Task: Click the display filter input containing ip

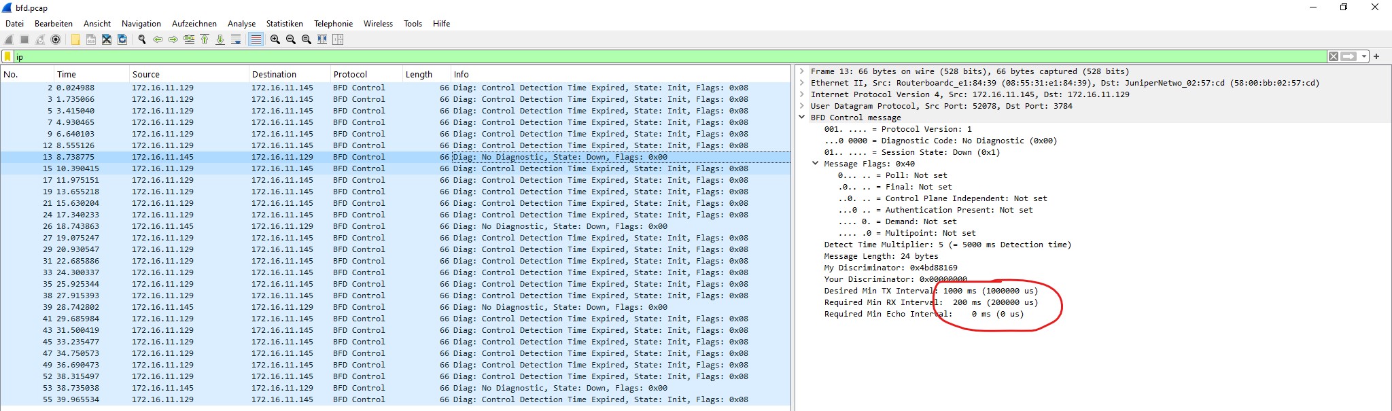Action: click(x=669, y=57)
